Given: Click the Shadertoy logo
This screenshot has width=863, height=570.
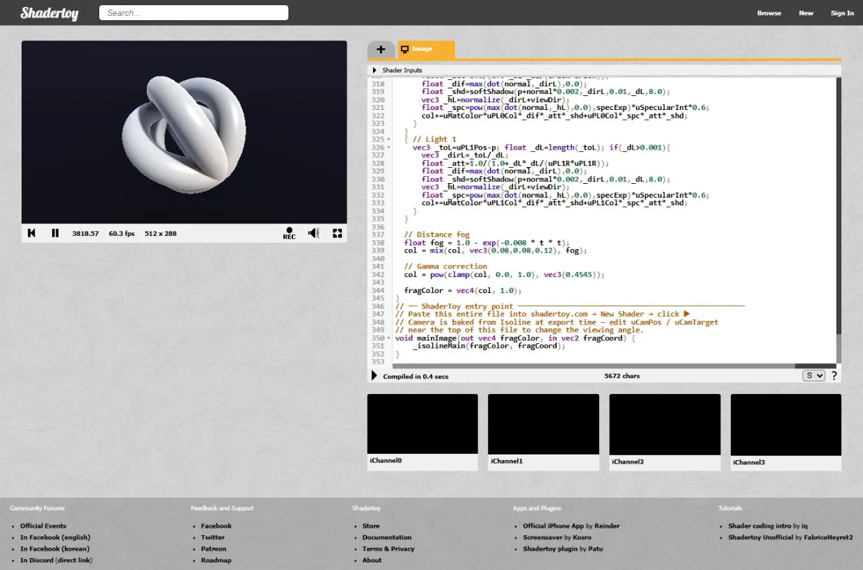Looking at the screenshot, I should [49, 13].
